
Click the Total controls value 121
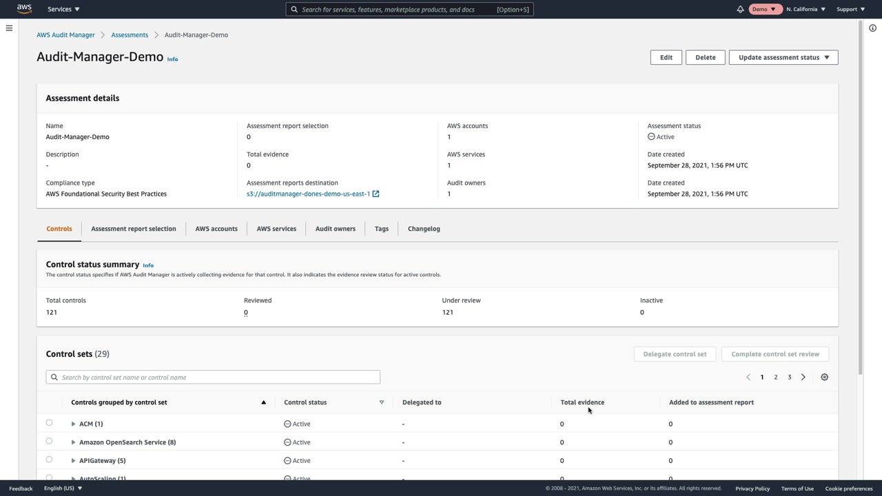52,313
